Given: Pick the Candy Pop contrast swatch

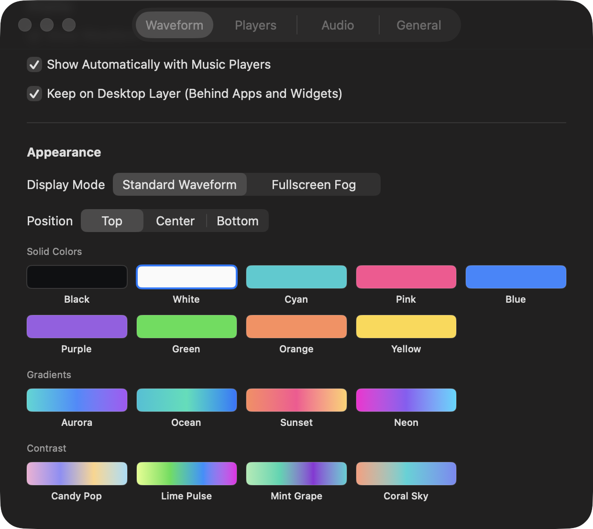Looking at the screenshot, I should 77,474.
